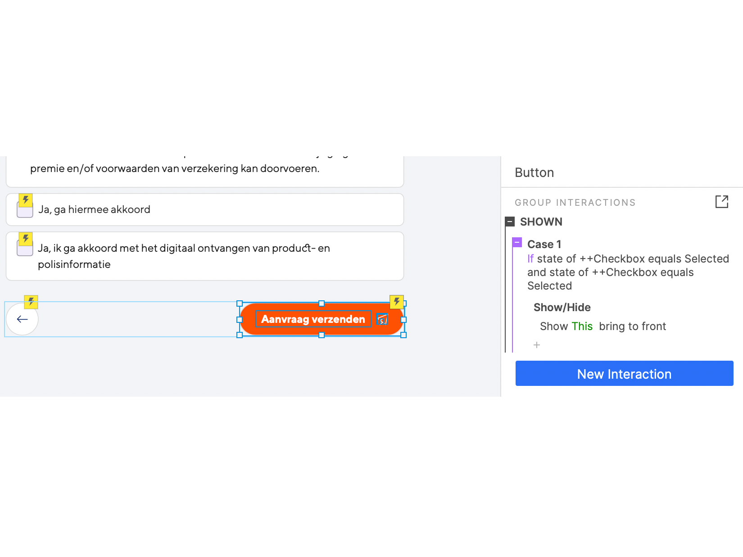This screenshot has width=743, height=557.
Task: Click the New Interaction button
Action: pos(624,373)
